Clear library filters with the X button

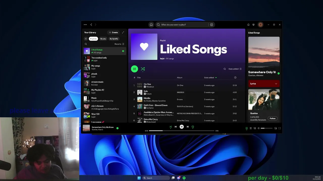(x=86, y=39)
